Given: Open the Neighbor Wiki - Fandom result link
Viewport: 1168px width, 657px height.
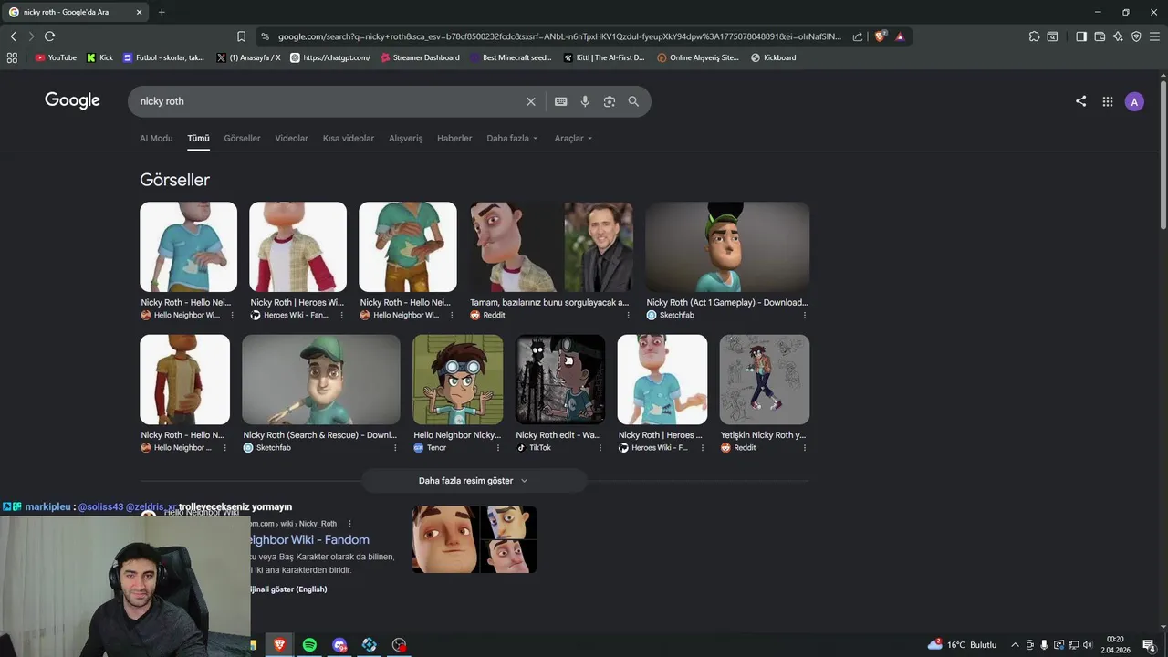Looking at the screenshot, I should [x=308, y=540].
